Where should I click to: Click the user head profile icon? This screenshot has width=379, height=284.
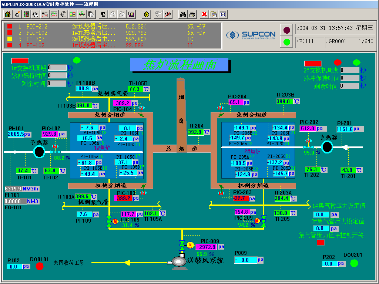coord(103,14)
